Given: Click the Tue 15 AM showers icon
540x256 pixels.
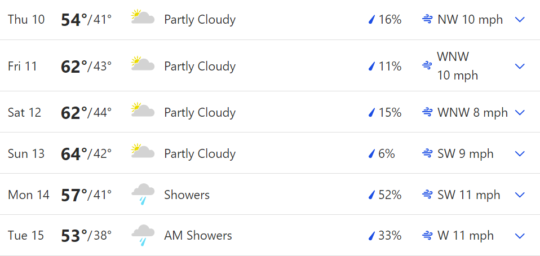Looking at the screenshot, I should pos(143,235).
